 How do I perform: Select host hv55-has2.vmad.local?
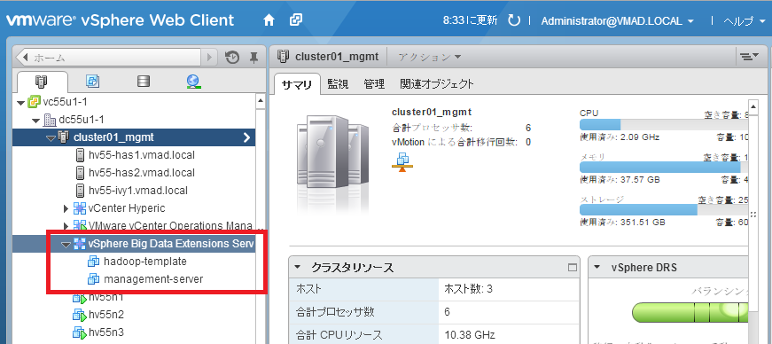(x=142, y=173)
